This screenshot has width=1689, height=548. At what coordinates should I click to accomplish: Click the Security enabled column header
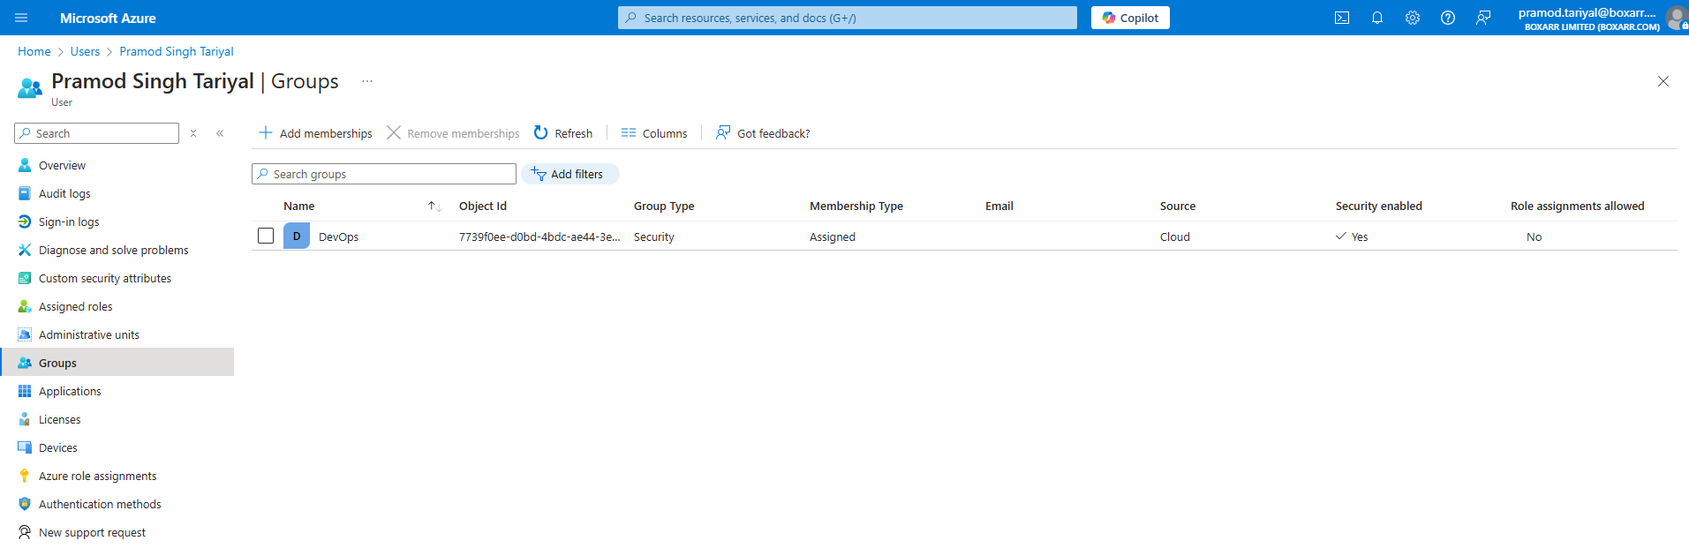point(1379,206)
